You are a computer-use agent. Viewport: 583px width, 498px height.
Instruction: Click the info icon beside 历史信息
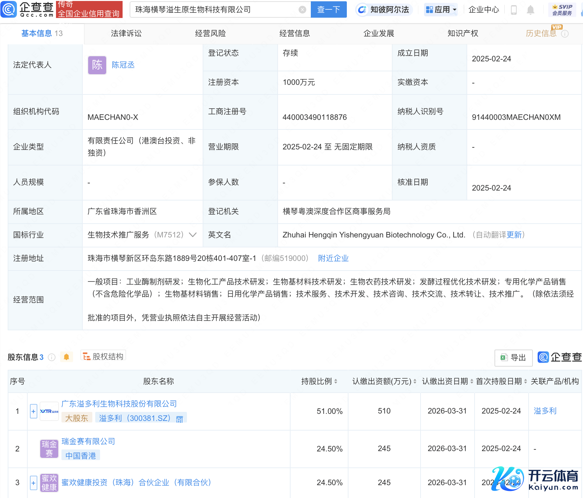(565, 34)
